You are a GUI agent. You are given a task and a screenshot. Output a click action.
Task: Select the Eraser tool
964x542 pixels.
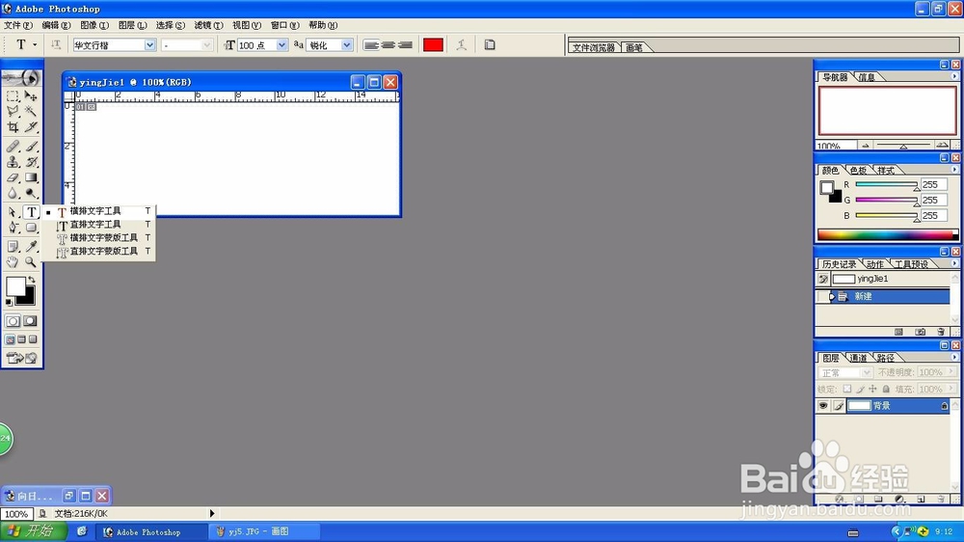pos(13,177)
